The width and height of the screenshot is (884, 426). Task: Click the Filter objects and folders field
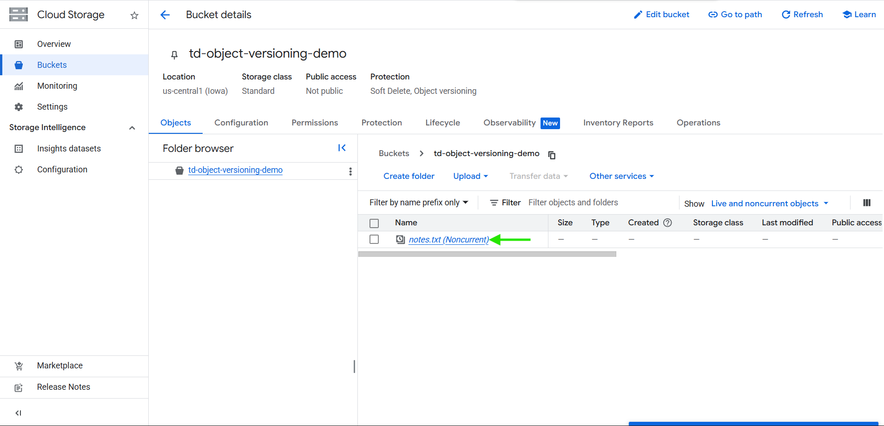(x=600, y=203)
